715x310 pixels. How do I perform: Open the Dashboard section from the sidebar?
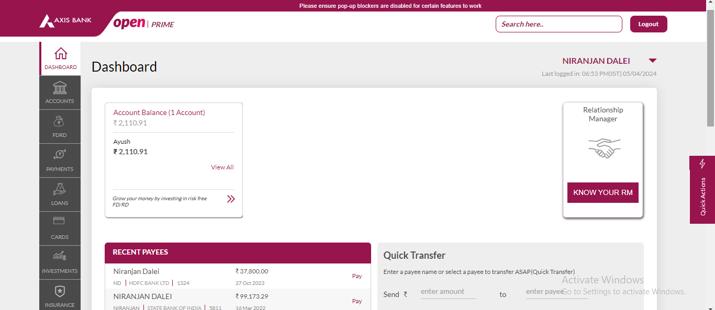click(60, 59)
